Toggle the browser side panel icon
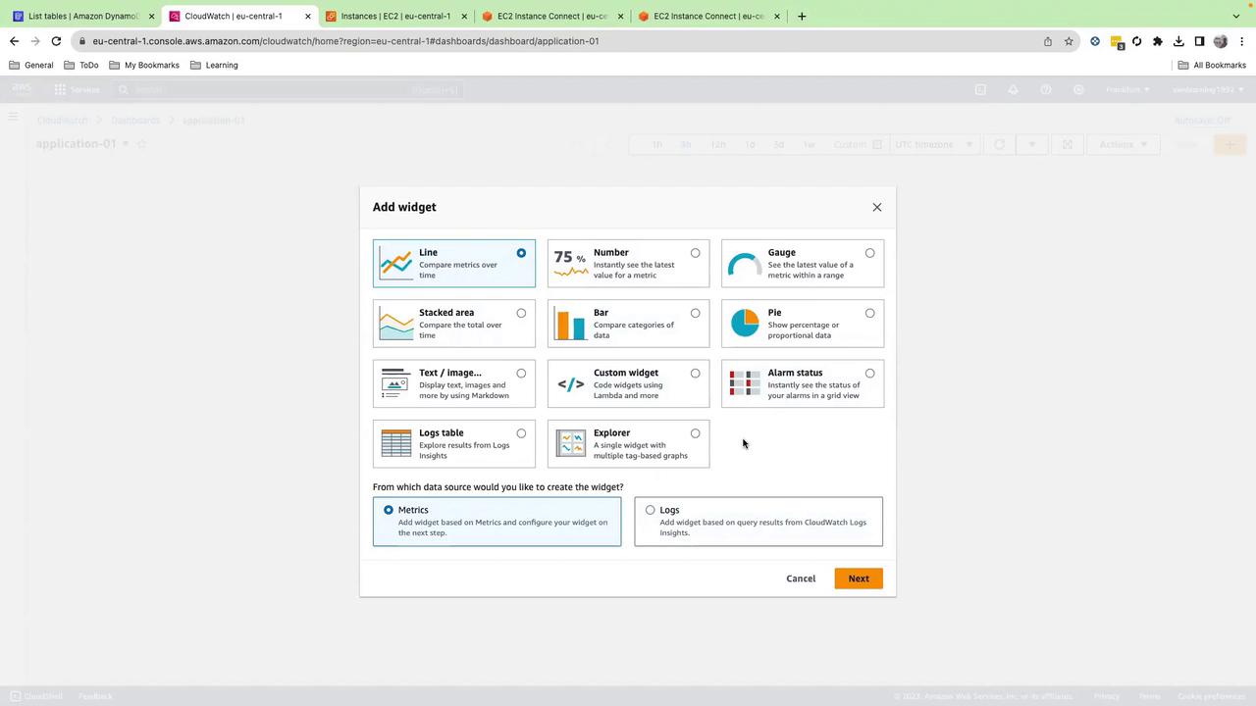The image size is (1256, 706). click(x=1199, y=41)
